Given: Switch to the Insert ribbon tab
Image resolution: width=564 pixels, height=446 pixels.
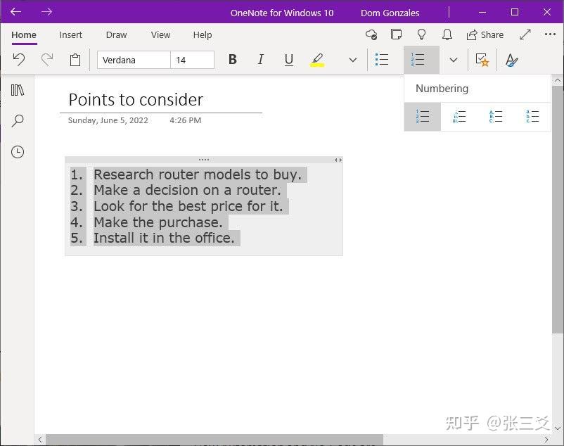Looking at the screenshot, I should pyautogui.click(x=70, y=34).
